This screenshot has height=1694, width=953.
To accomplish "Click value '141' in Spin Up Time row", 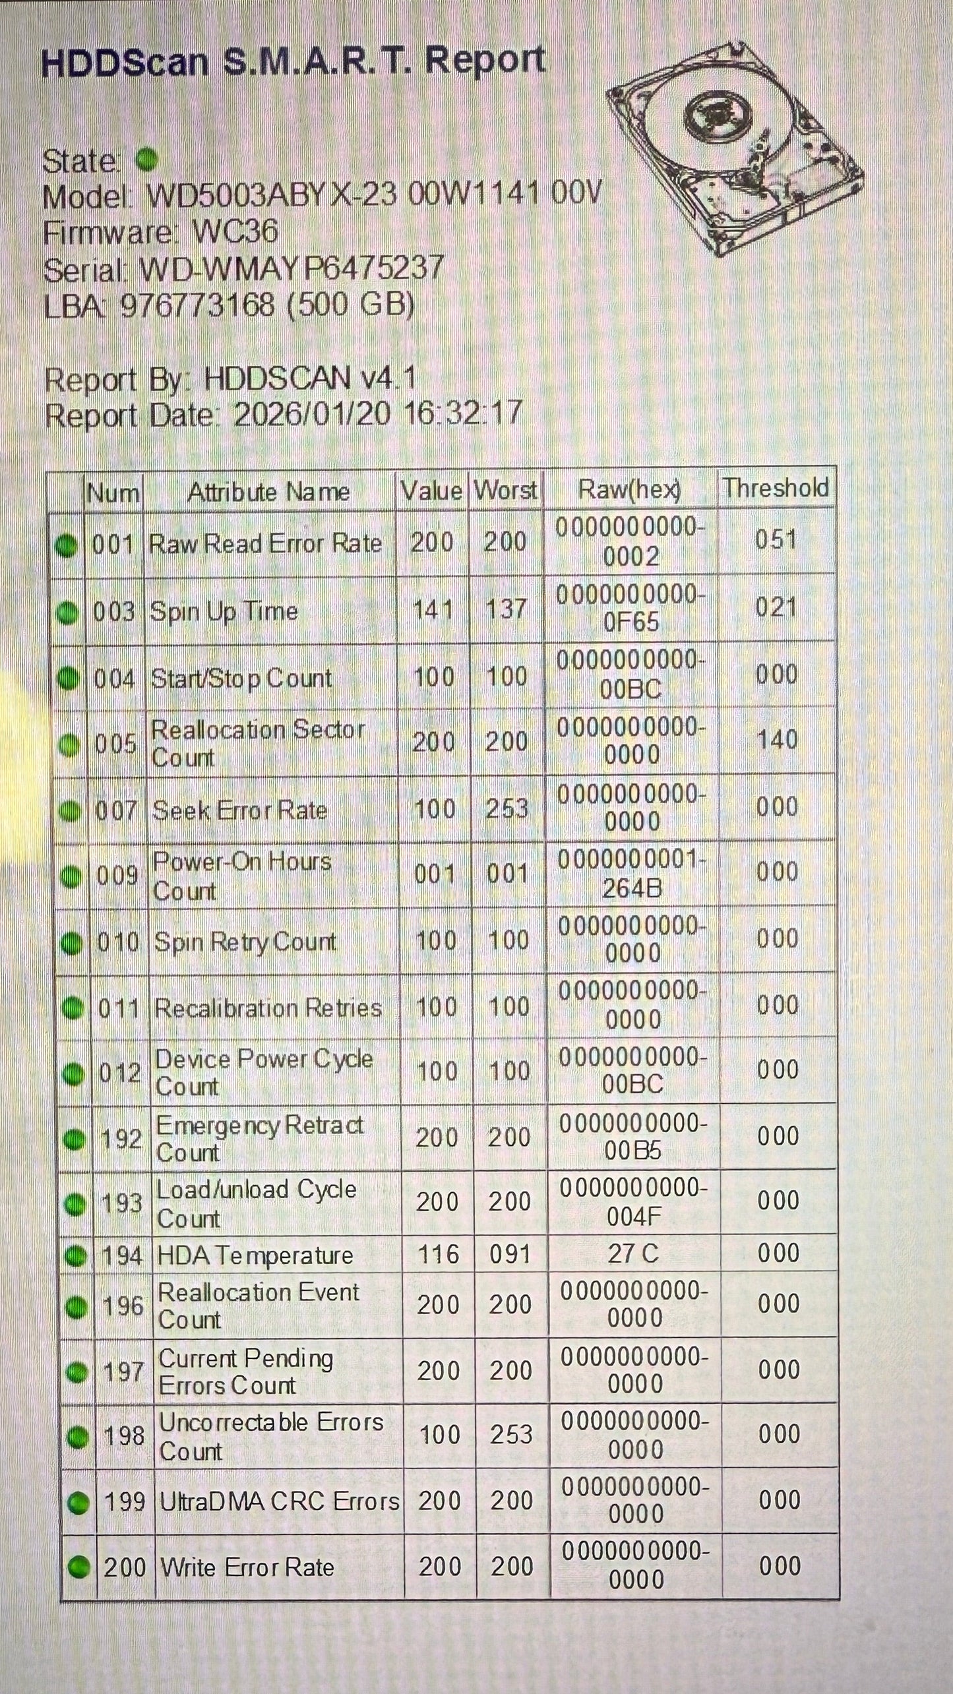I will 433,610.
